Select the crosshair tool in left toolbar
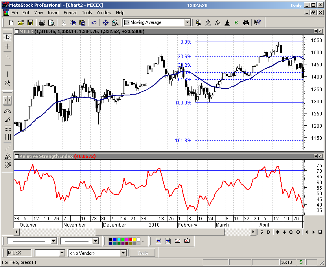Viewport: 326px width, 267px height. click(7, 46)
